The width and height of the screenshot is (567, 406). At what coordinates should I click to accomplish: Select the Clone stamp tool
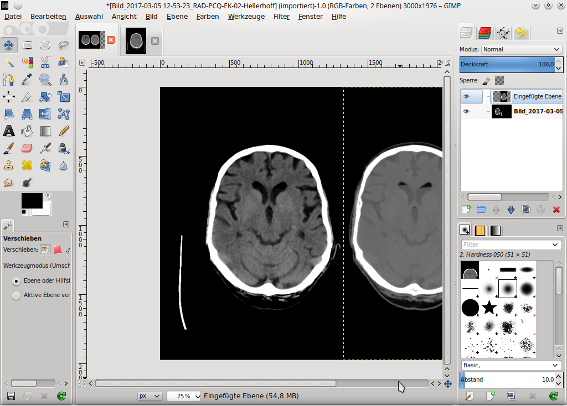(9, 165)
